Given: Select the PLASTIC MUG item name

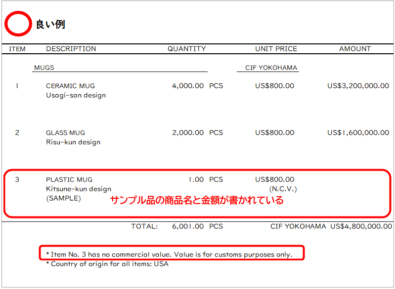Looking at the screenshot, I should (x=69, y=180).
